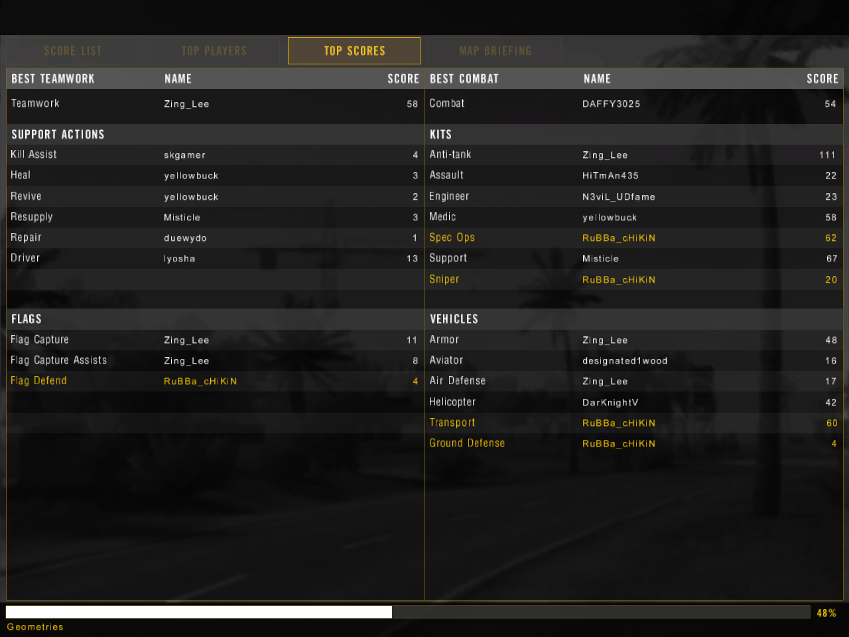The height and width of the screenshot is (637, 849).
Task: Select lyosha in the Driver row
Action: (179, 259)
